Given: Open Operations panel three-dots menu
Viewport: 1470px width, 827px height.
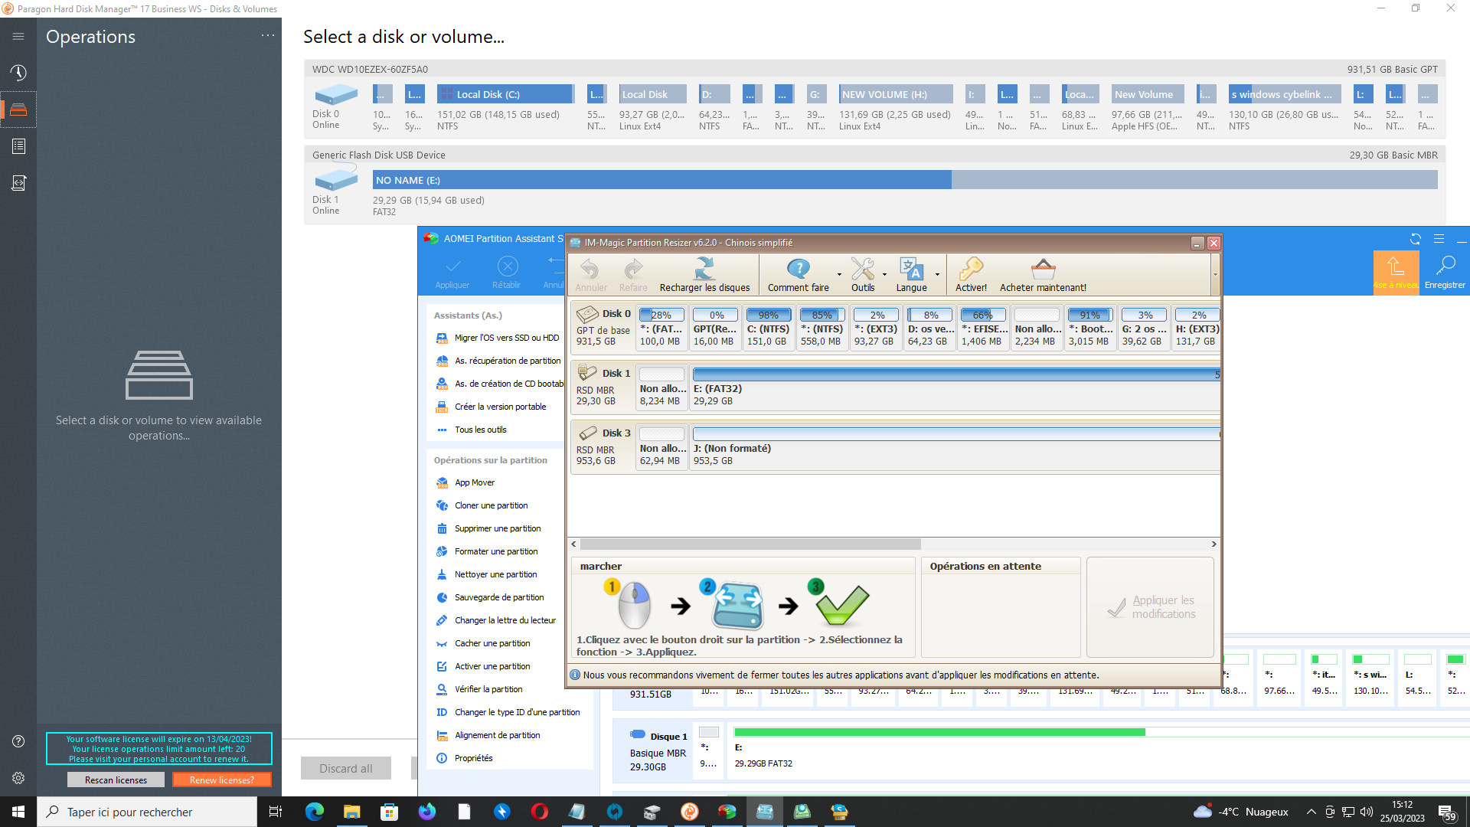Looking at the screenshot, I should pos(267,35).
